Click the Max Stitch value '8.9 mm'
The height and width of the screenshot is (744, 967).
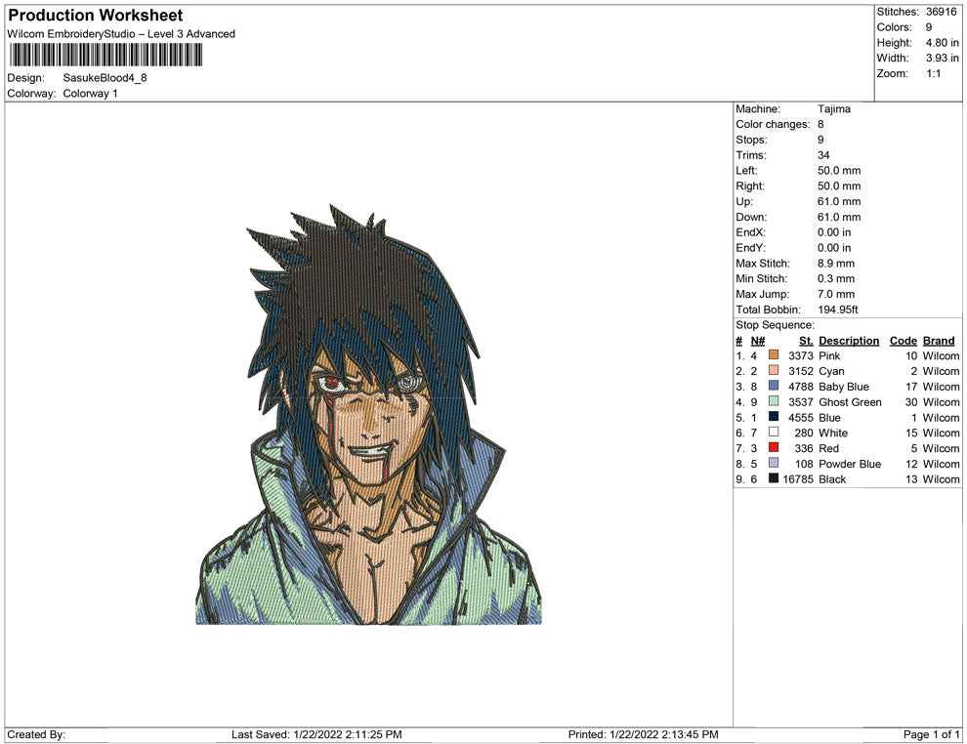(x=836, y=264)
